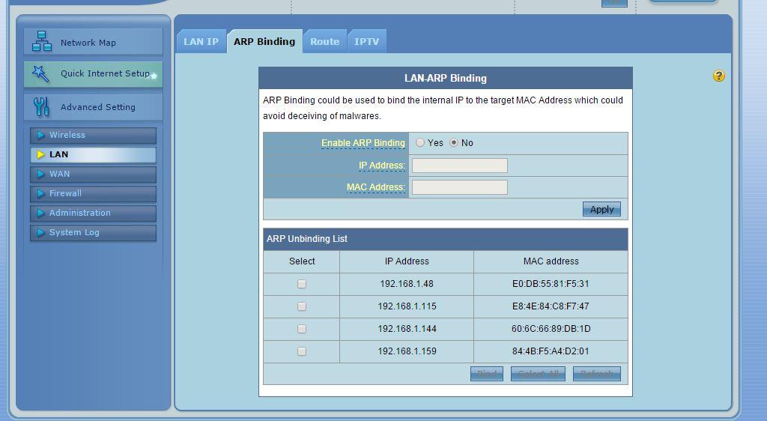Click MAC address E8:4E:84:C8:F7:47
This screenshot has width=767, height=421.
tap(551, 306)
